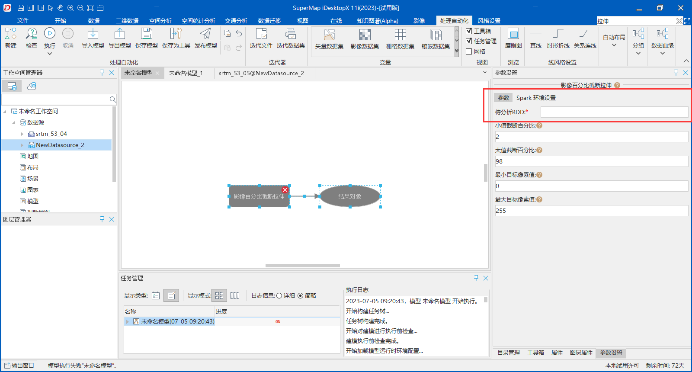Viewport: 692px width, 372px height.
Task: Enable the 网格 grid checkbox
Action: [469, 51]
